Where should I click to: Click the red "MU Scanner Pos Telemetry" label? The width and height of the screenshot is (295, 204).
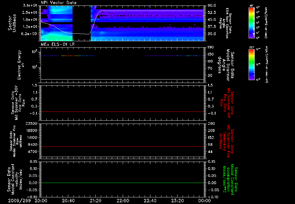coord(226,141)
